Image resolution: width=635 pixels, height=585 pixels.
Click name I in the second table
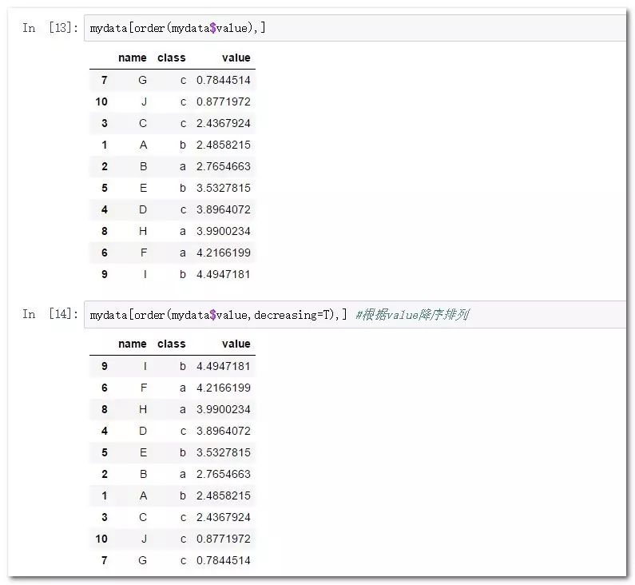click(x=145, y=366)
